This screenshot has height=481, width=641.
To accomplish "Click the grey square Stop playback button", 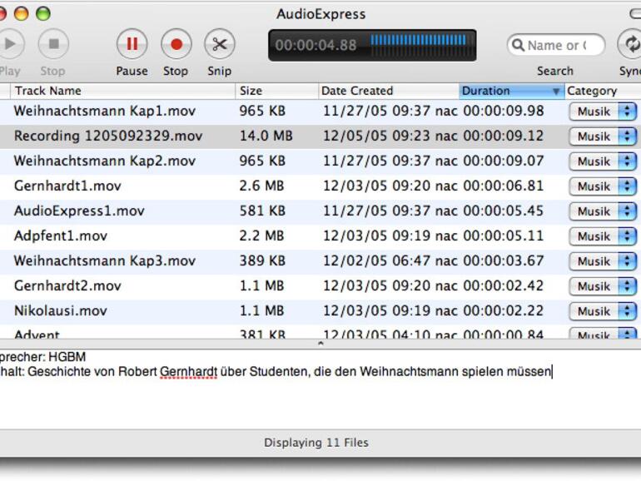I will 53,44.
